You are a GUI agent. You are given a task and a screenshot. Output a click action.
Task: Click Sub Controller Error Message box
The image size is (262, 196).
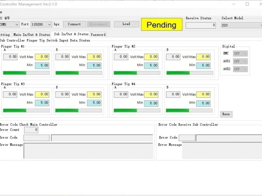tap(222, 150)
